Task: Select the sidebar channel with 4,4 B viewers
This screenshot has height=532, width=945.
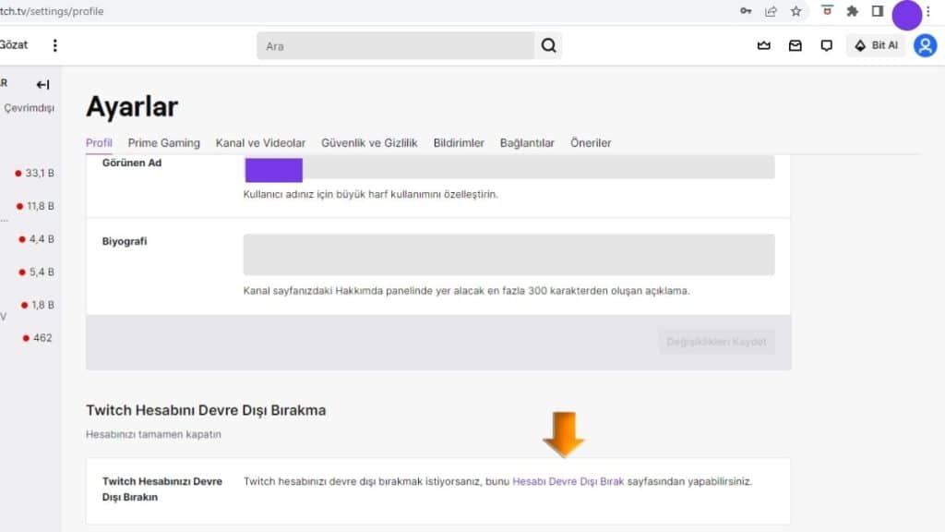Action: pyautogui.click(x=36, y=239)
